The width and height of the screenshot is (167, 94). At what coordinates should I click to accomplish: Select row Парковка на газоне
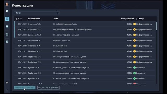(x=84, y=40)
